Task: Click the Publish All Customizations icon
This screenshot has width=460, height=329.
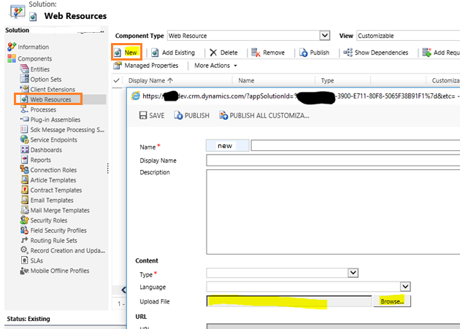Action: pyautogui.click(x=223, y=115)
